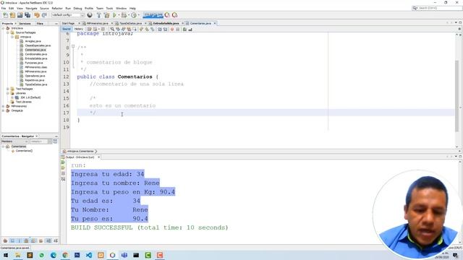Click the memory usage bar in the toolbar

click(x=153, y=15)
